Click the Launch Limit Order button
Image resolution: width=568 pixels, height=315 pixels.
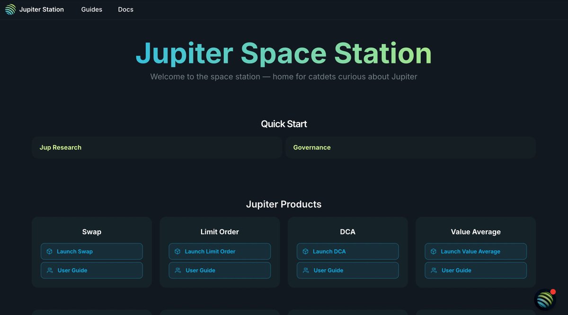[220, 252]
